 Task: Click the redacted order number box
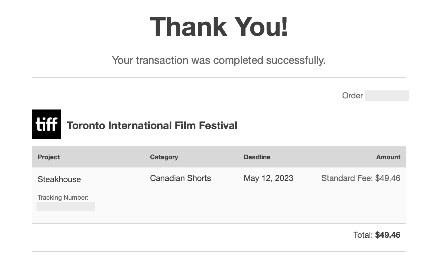[387, 96]
